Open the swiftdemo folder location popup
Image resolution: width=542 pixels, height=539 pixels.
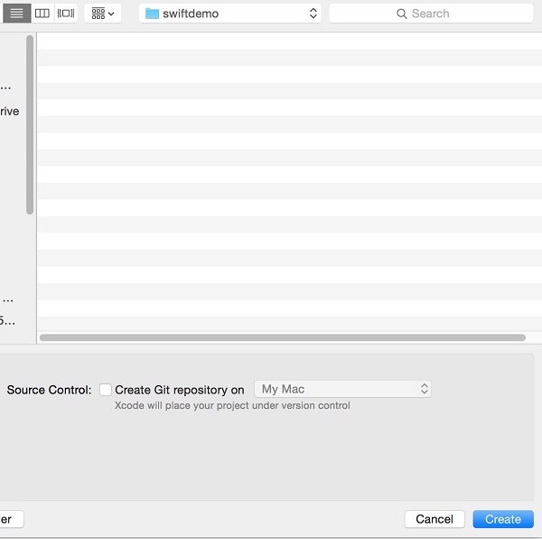pos(230,14)
